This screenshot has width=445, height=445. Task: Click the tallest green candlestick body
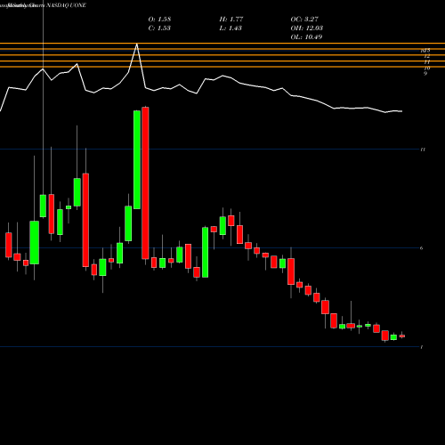pyautogui.click(x=137, y=159)
